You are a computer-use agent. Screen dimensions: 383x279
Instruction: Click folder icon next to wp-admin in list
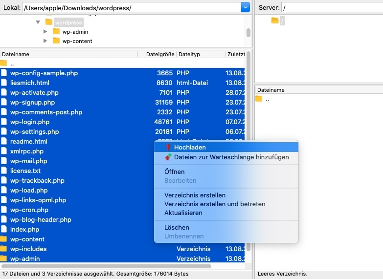3,258
